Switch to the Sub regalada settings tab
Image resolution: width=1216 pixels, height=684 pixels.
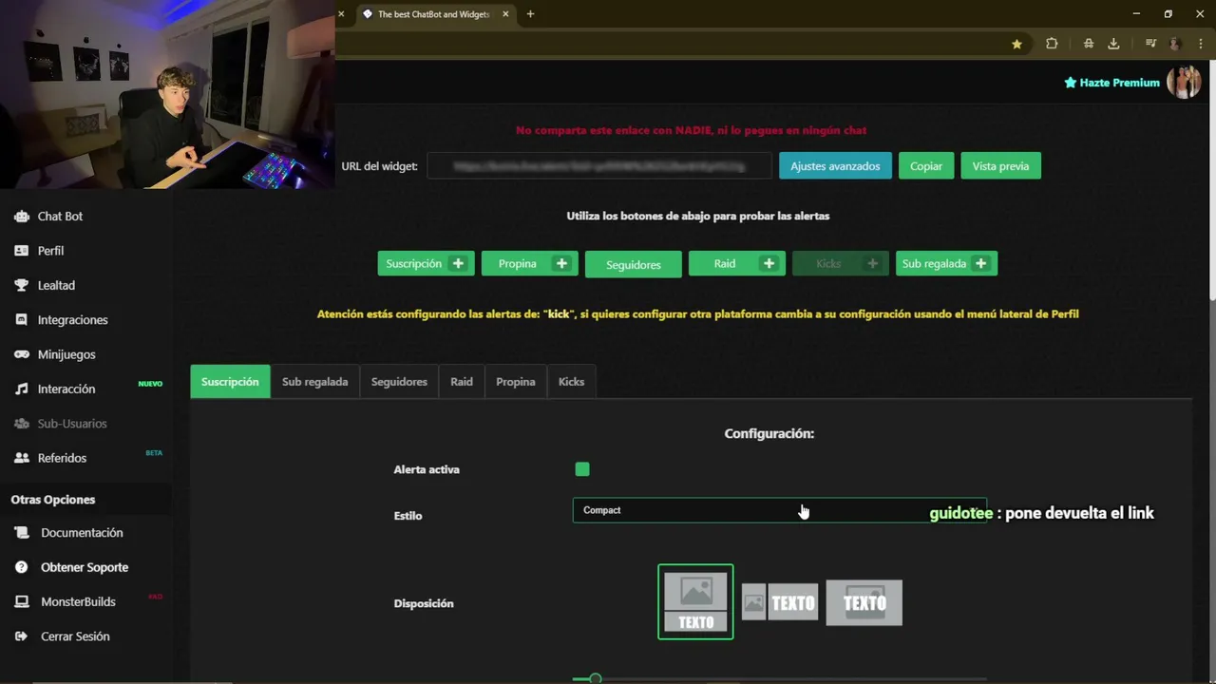(x=314, y=381)
